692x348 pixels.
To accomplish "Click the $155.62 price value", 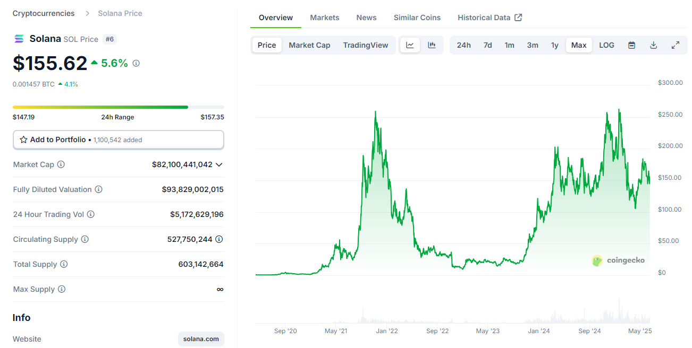I will coord(50,63).
